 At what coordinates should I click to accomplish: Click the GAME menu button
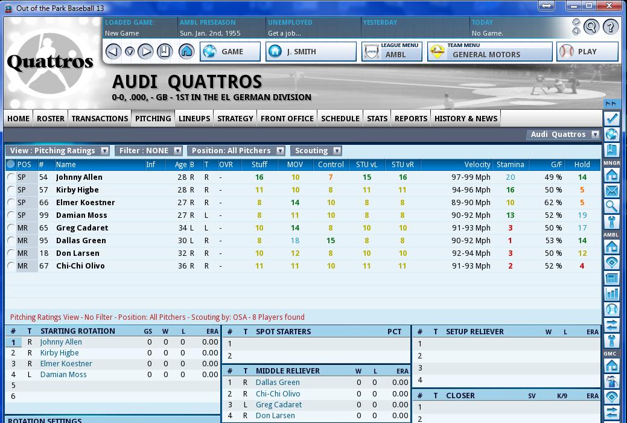click(x=230, y=51)
